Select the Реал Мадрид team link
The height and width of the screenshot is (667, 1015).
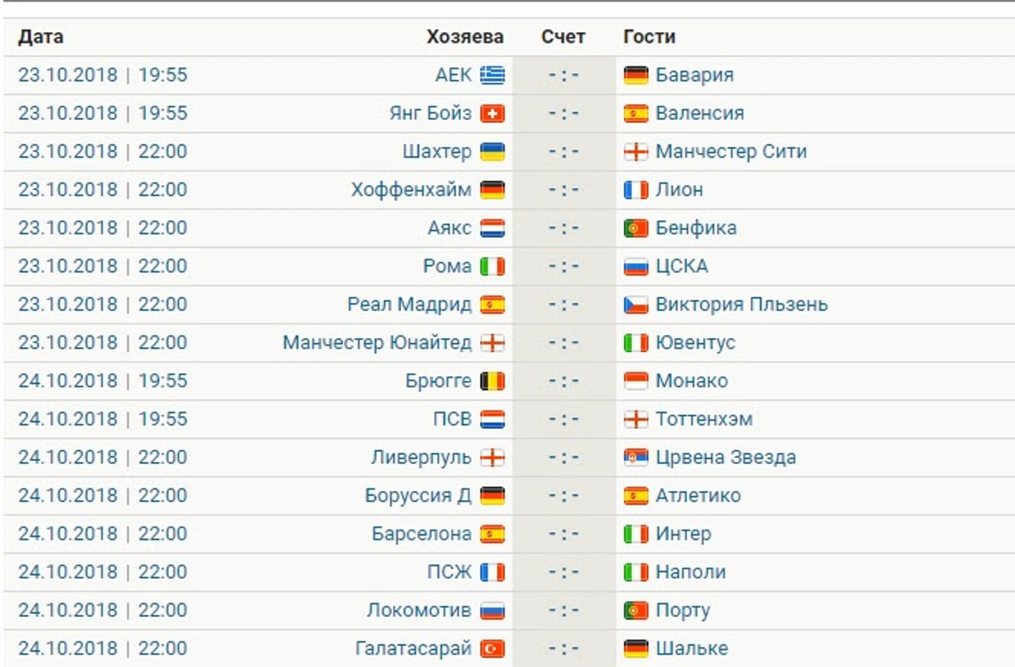pos(409,304)
